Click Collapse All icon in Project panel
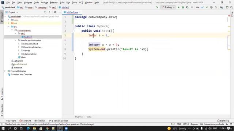The image size is (234, 131). (x=50, y=12)
